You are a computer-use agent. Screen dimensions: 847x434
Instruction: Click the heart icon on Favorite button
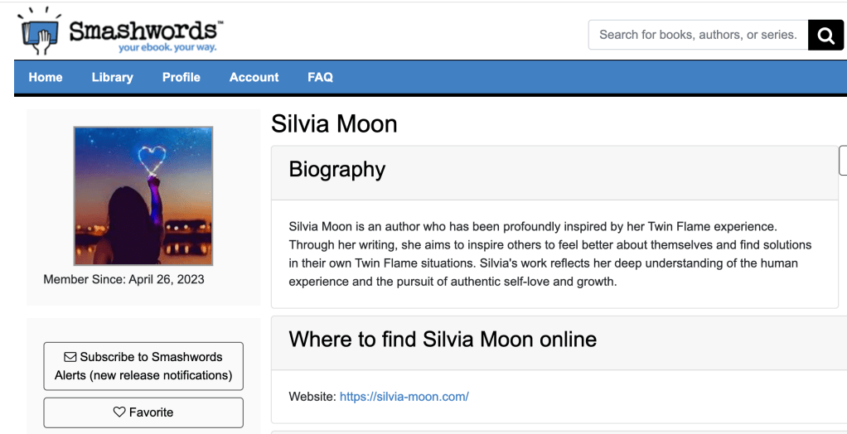[x=119, y=412]
